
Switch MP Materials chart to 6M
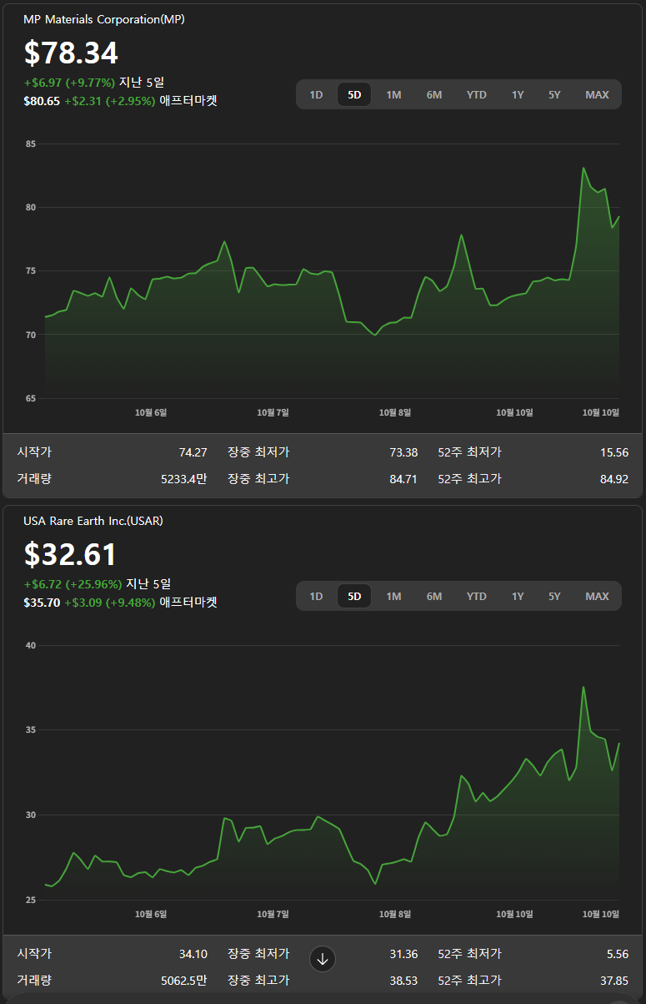(434, 94)
